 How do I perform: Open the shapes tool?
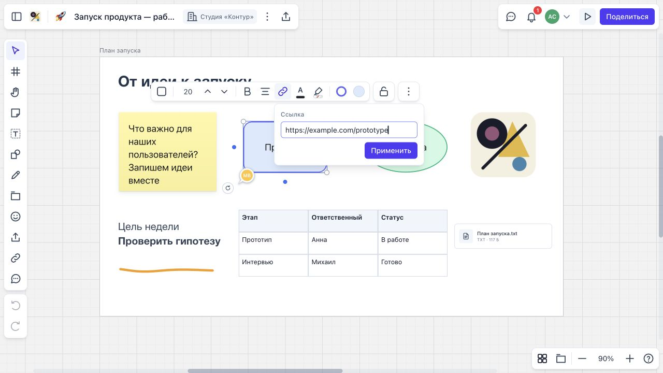coord(16,154)
